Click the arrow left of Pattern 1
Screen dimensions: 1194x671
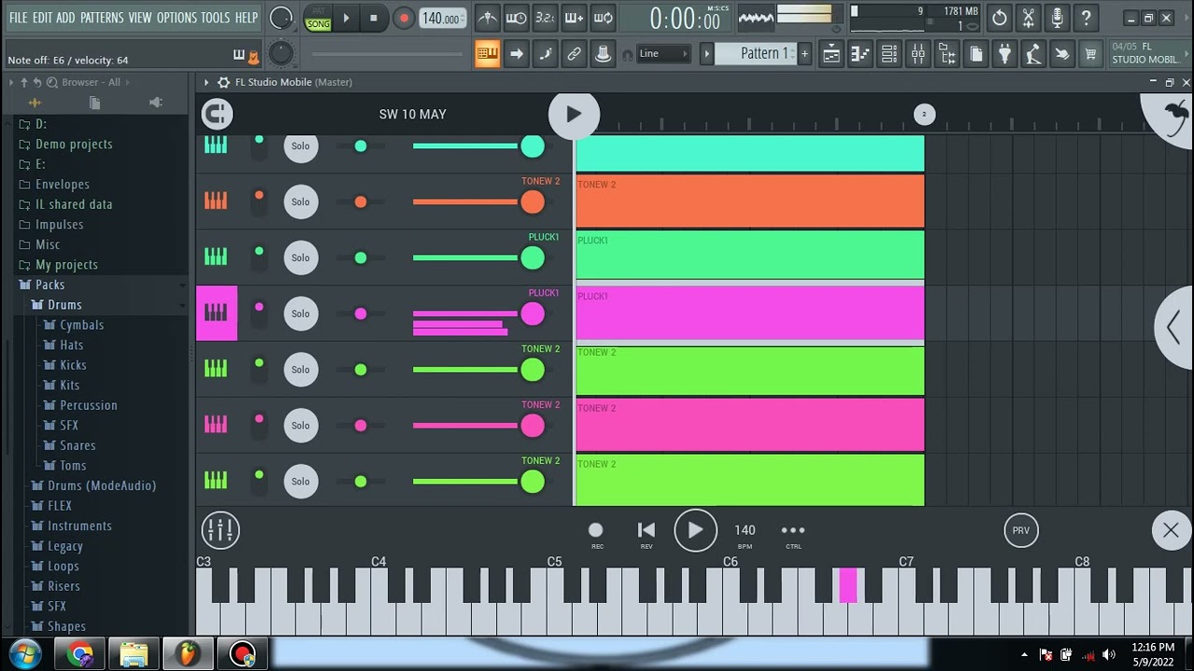point(707,54)
